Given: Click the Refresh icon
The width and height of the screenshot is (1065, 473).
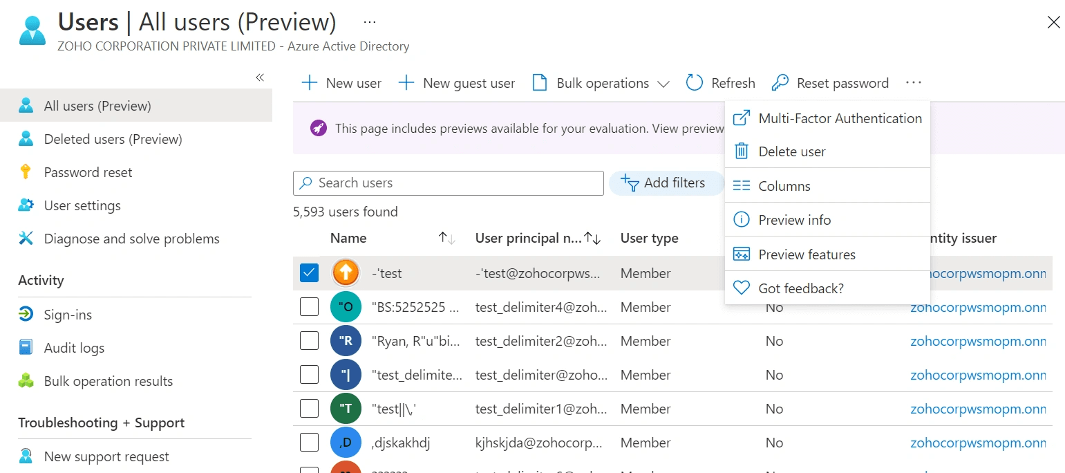Looking at the screenshot, I should pyautogui.click(x=693, y=82).
